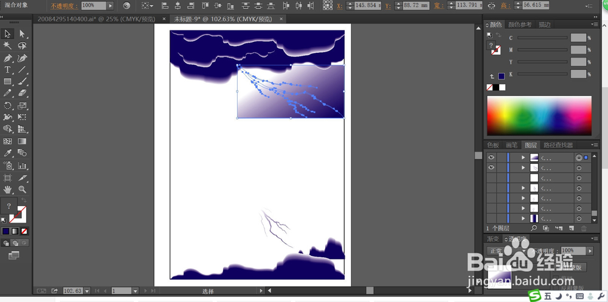Screen dimensions: 608x302
Task: Select the Lasso tool
Action: tap(22, 45)
